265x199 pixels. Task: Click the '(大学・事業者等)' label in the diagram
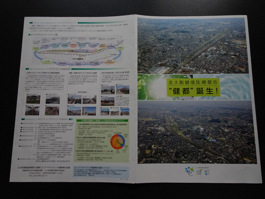(x=78, y=59)
